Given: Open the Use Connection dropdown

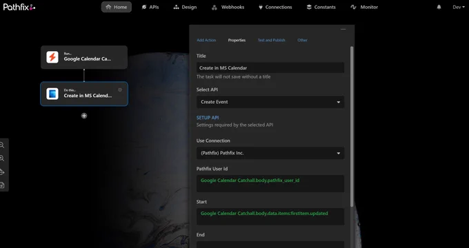Looking at the screenshot, I should coord(270,153).
